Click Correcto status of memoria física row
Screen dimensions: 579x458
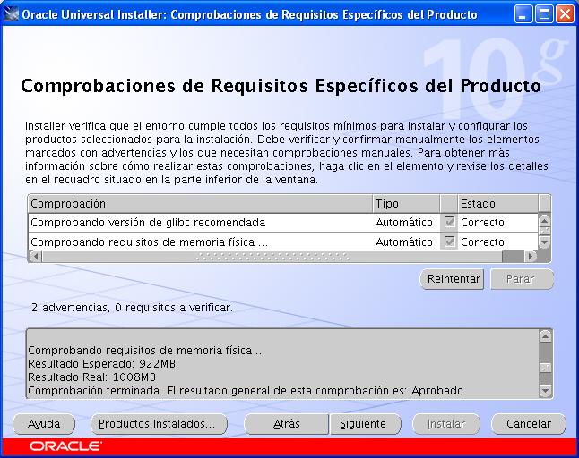pyautogui.click(x=482, y=242)
